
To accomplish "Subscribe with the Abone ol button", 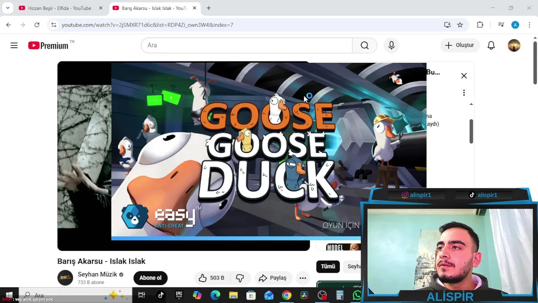I will coord(150,278).
